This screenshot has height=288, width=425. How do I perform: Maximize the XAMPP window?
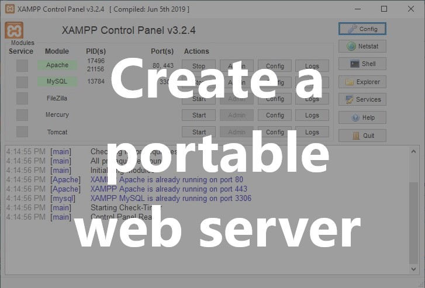pyautogui.click(x=384, y=9)
